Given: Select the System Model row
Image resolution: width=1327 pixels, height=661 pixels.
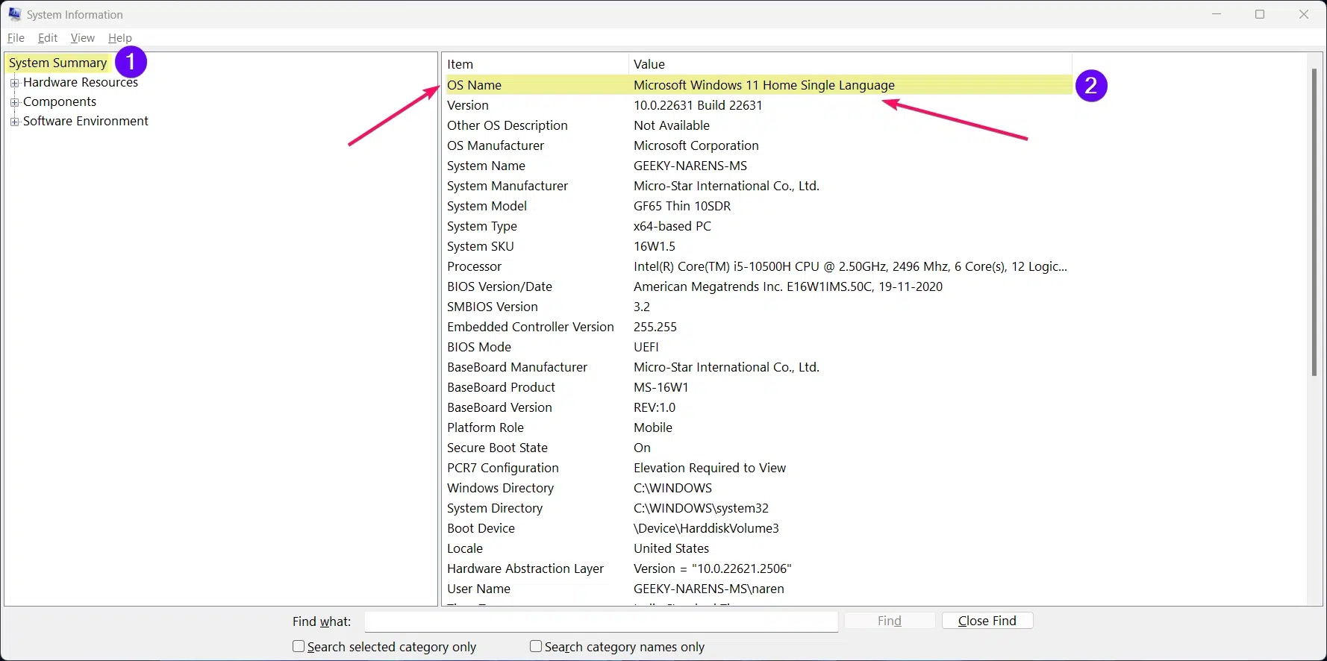Looking at the screenshot, I should click(x=758, y=206).
